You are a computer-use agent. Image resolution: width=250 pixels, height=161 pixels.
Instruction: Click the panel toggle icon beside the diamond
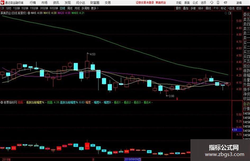point(230,13)
